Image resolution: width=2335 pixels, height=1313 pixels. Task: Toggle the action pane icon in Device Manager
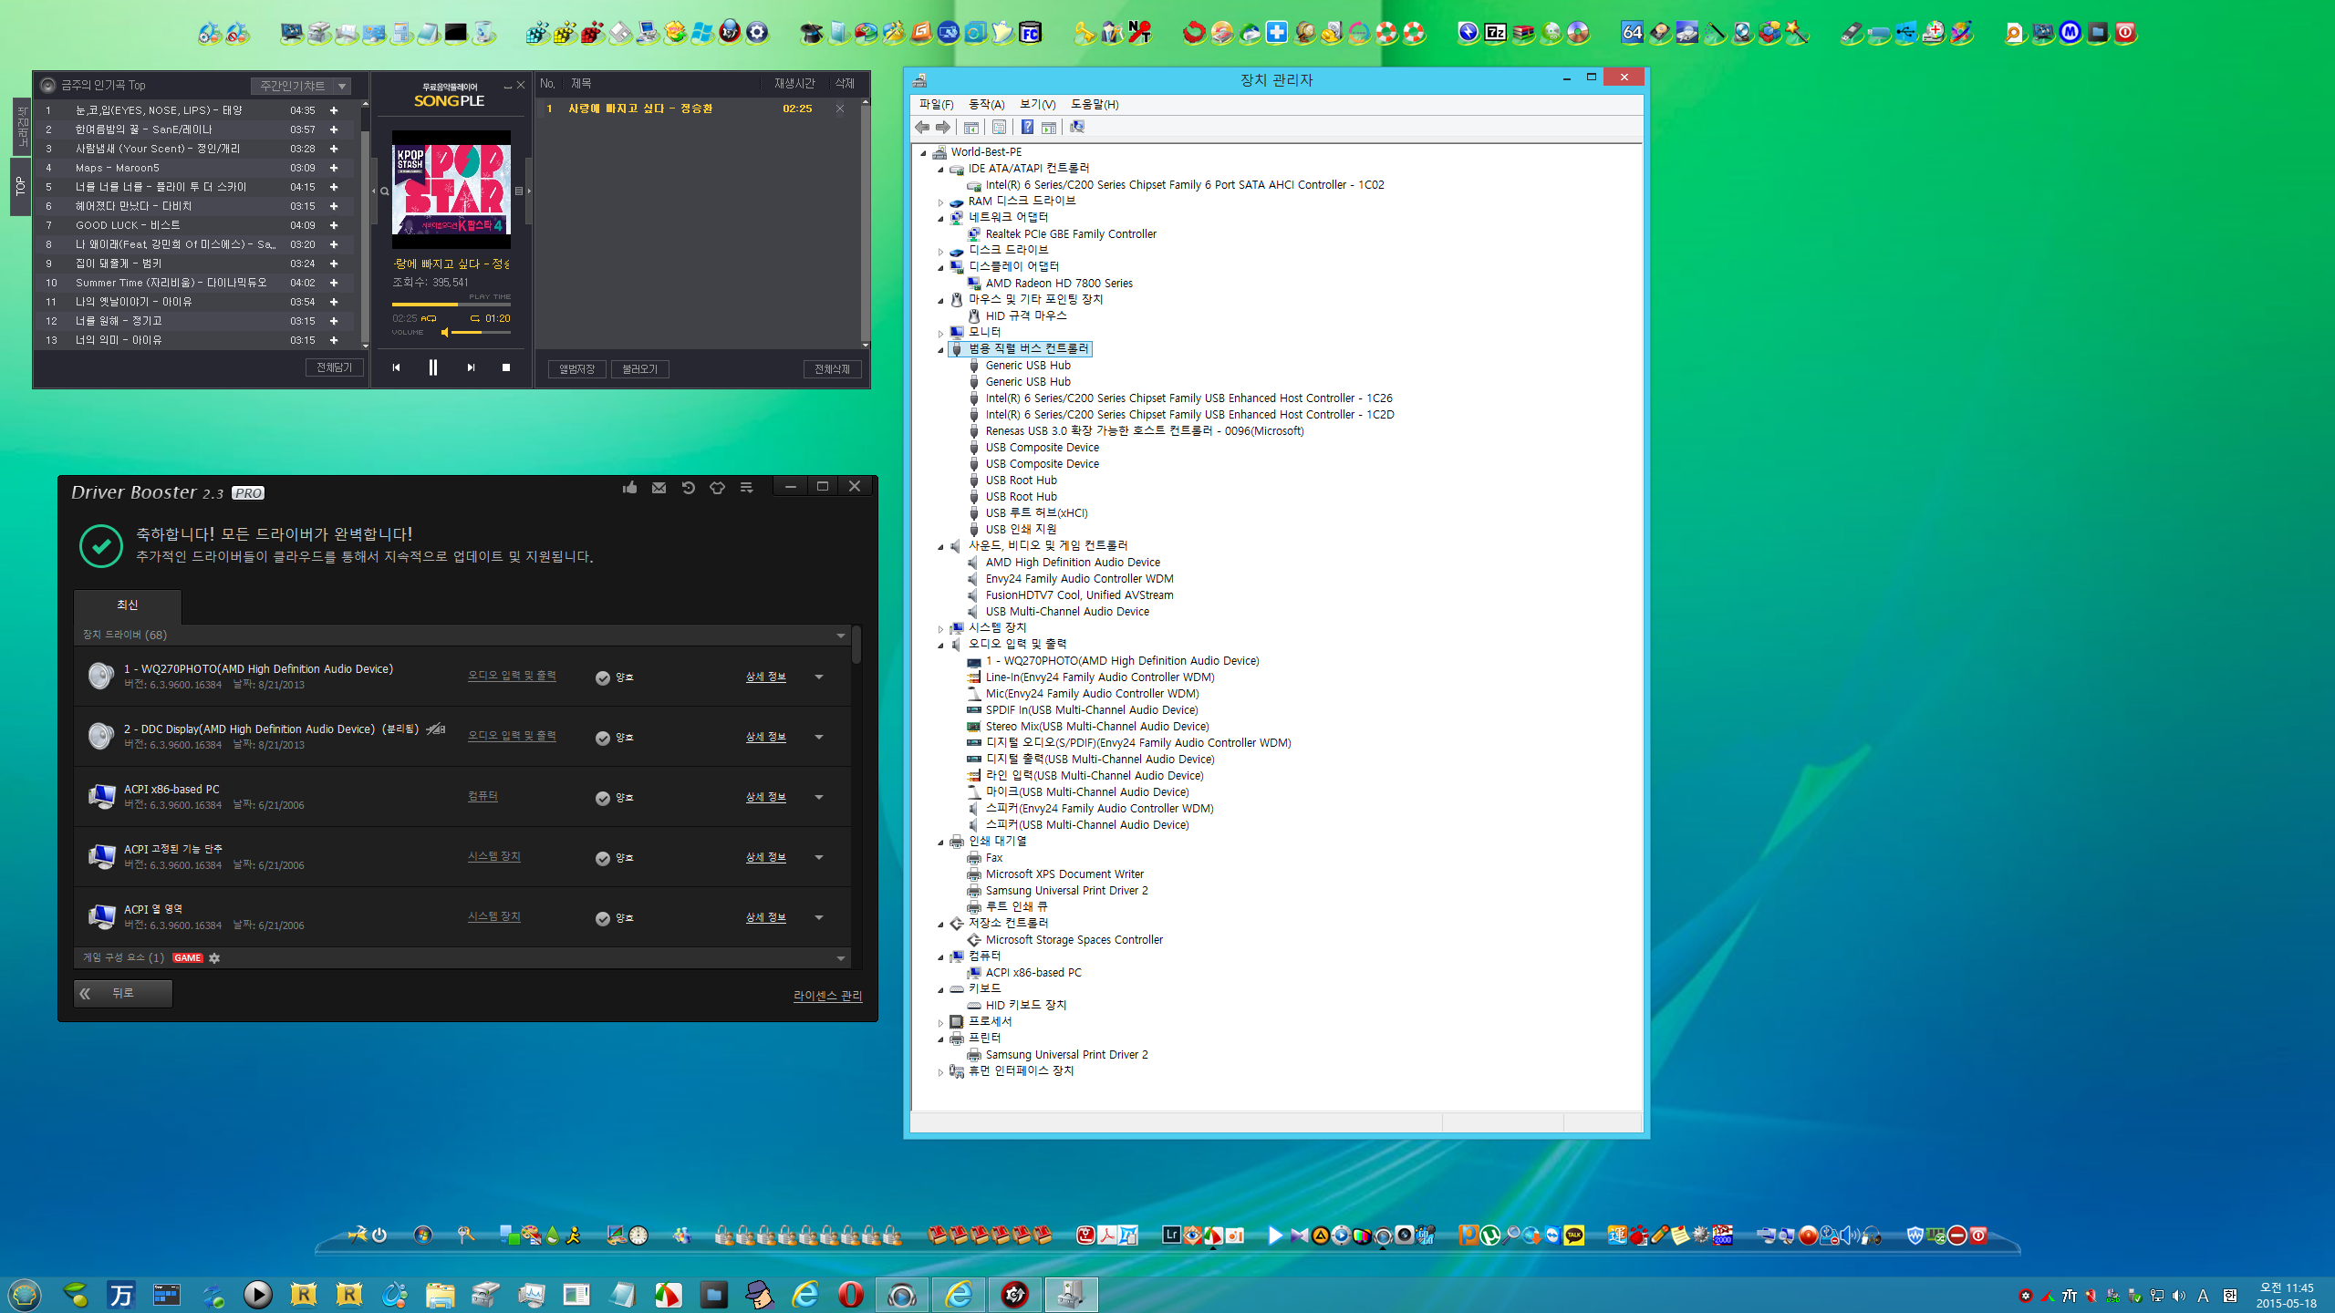point(1049,128)
